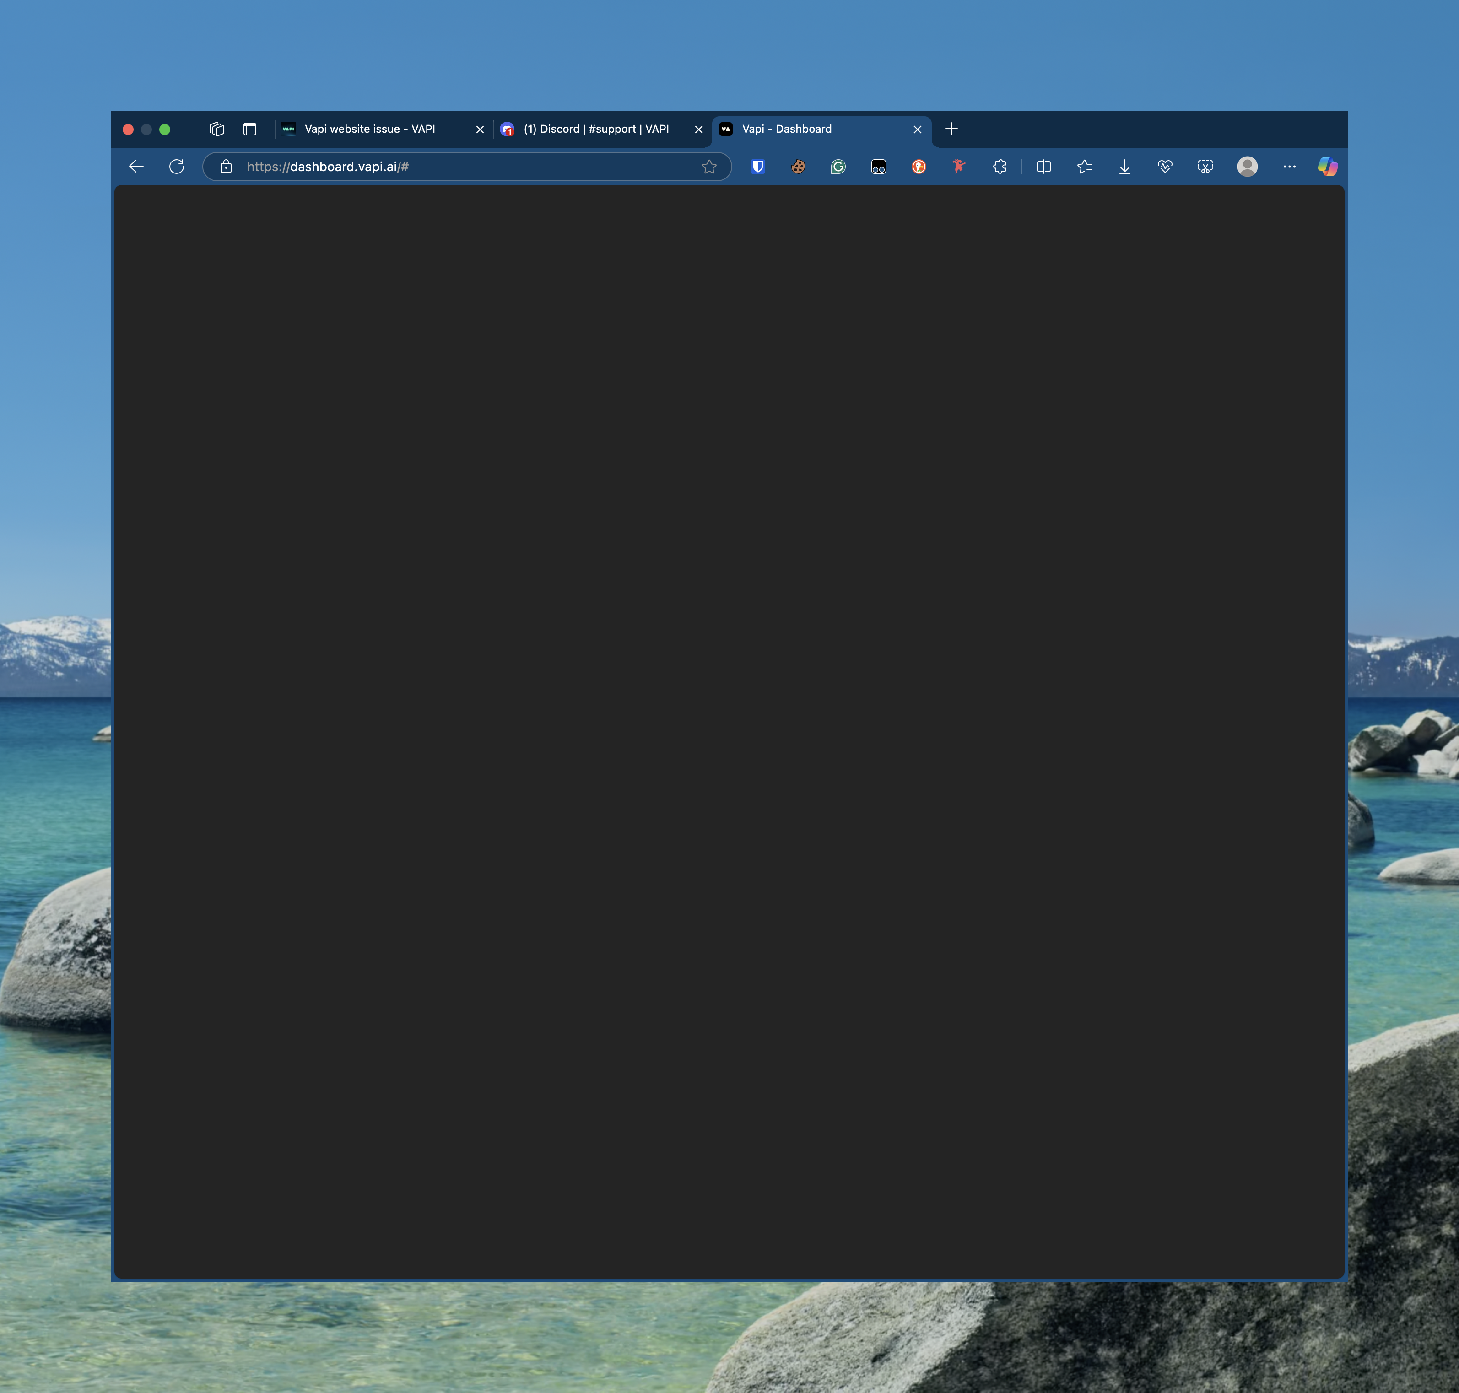The height and width of the screenshot is (1393, 1459).
Task: Open the DuckDuckGo Privacy Essentials extension
Action: point(918,166)
